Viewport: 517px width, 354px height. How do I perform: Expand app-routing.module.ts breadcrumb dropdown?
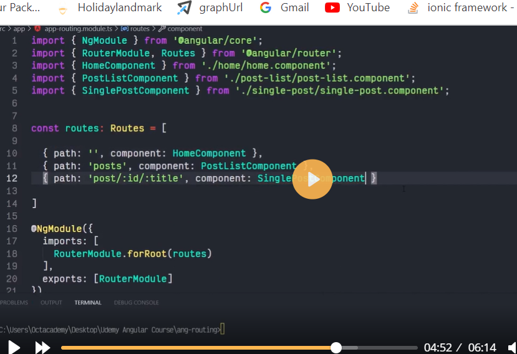coord(77,29)
